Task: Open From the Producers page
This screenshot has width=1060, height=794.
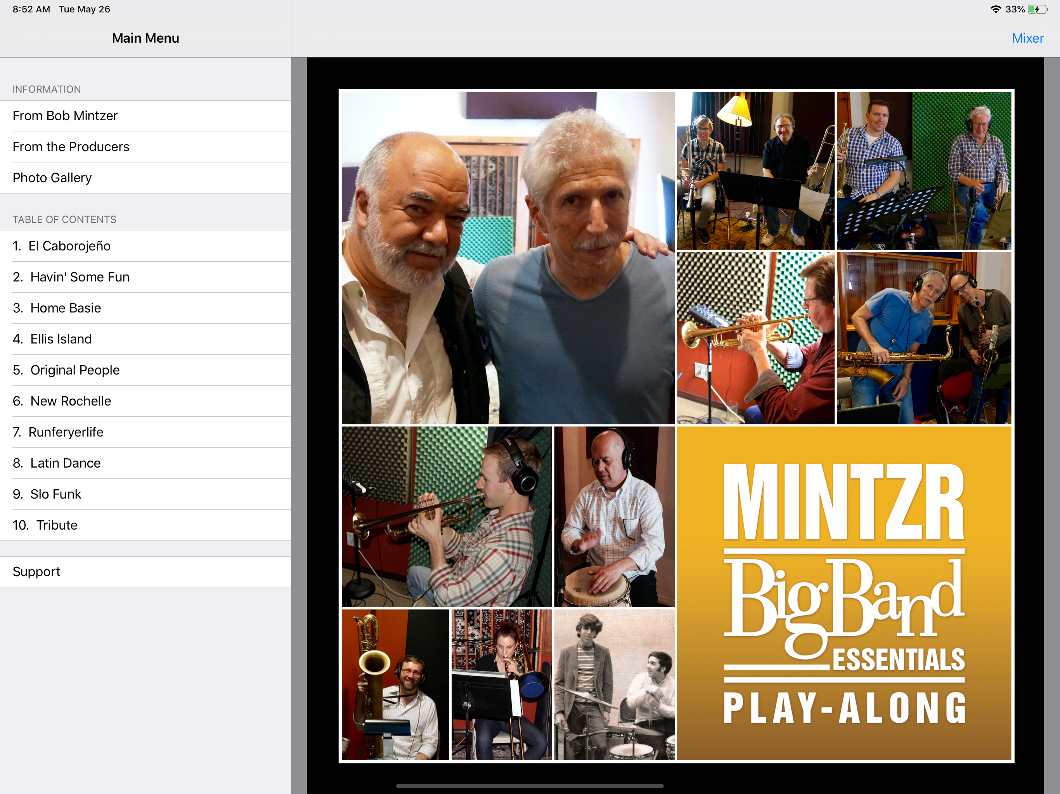Action: pos(145,147)
